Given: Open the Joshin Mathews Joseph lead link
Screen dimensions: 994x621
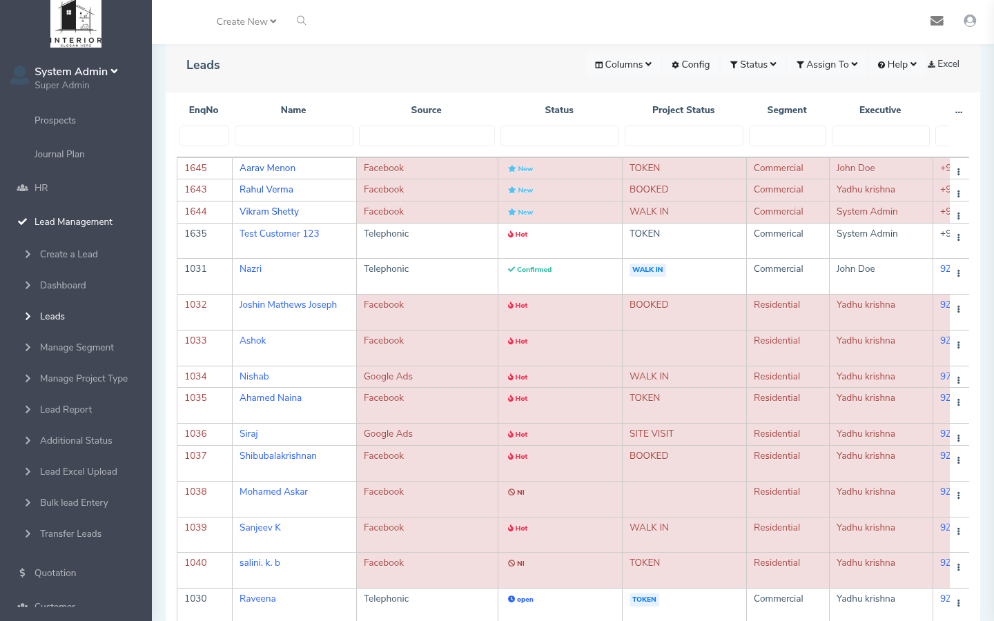Looking at the screenshot, I should coord(288,304).
